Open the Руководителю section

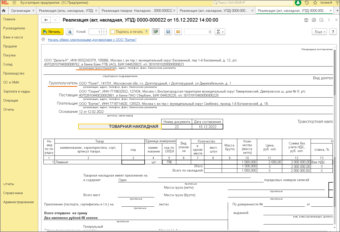click(14, 28)
